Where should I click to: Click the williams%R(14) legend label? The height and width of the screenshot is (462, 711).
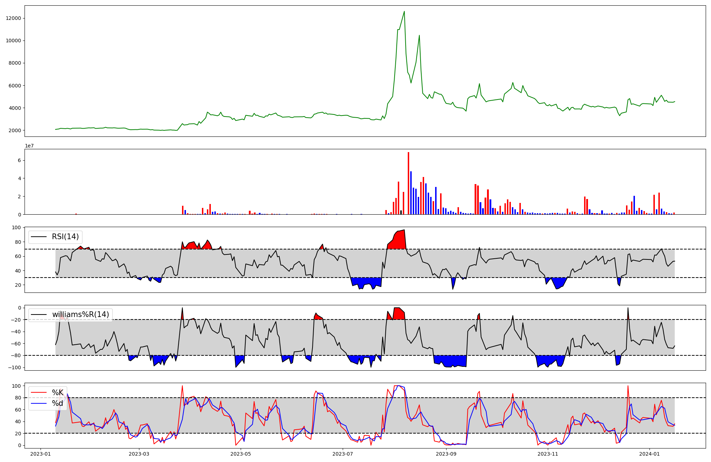[x=80, y=315]
